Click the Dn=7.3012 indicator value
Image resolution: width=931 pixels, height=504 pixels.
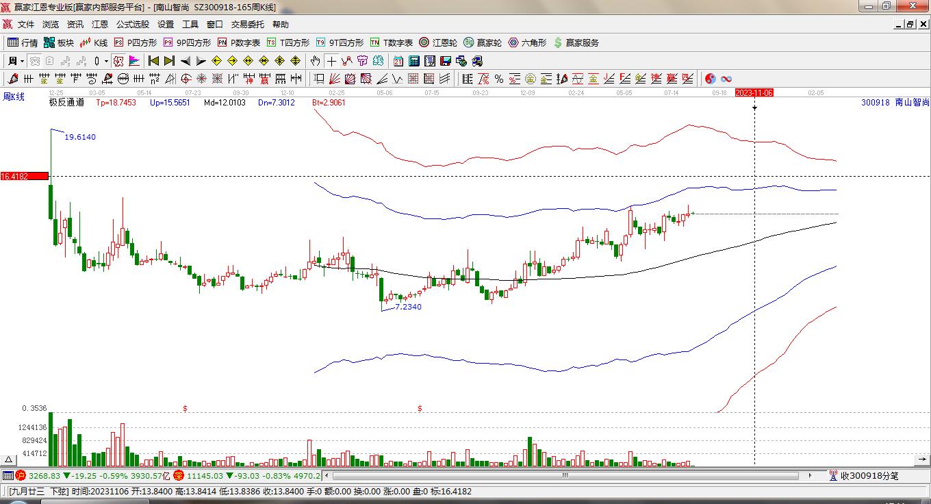[x=277, y=103]
